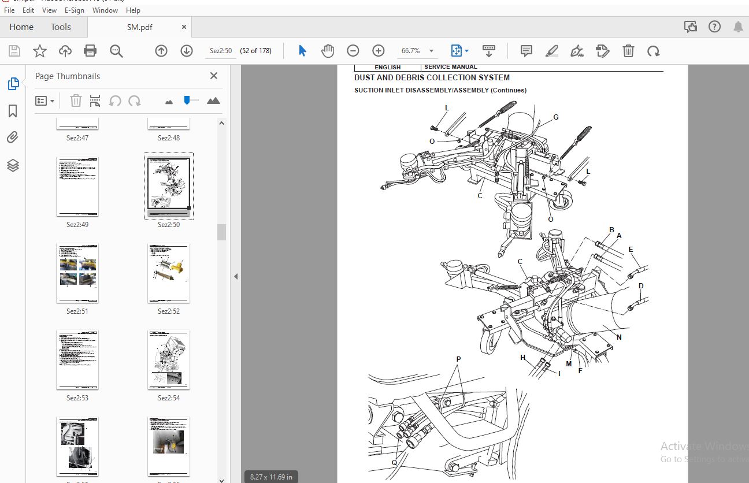Screen dimensions: 749x483
Task: Open the Find text magnifier
Action: pos(116,51)
